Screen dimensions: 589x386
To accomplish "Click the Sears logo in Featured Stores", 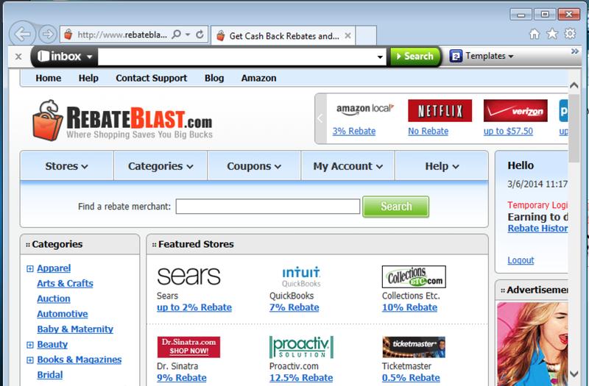I will [188, 276].
